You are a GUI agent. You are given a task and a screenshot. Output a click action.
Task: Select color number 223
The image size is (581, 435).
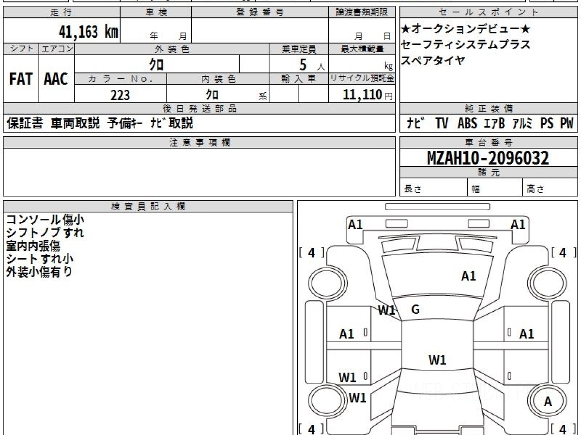120,95
